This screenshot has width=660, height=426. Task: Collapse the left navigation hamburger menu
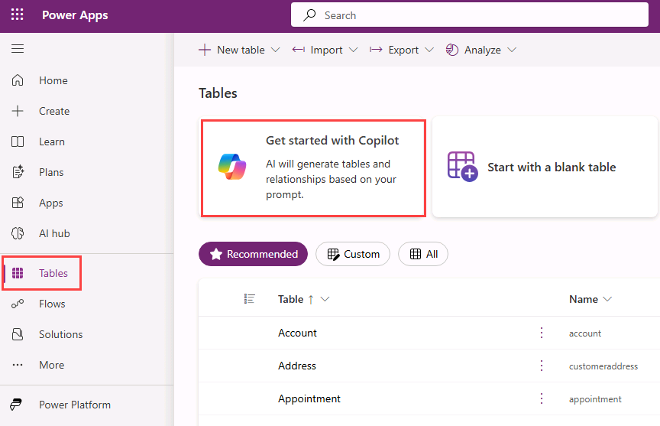click(x=18, y=49)
